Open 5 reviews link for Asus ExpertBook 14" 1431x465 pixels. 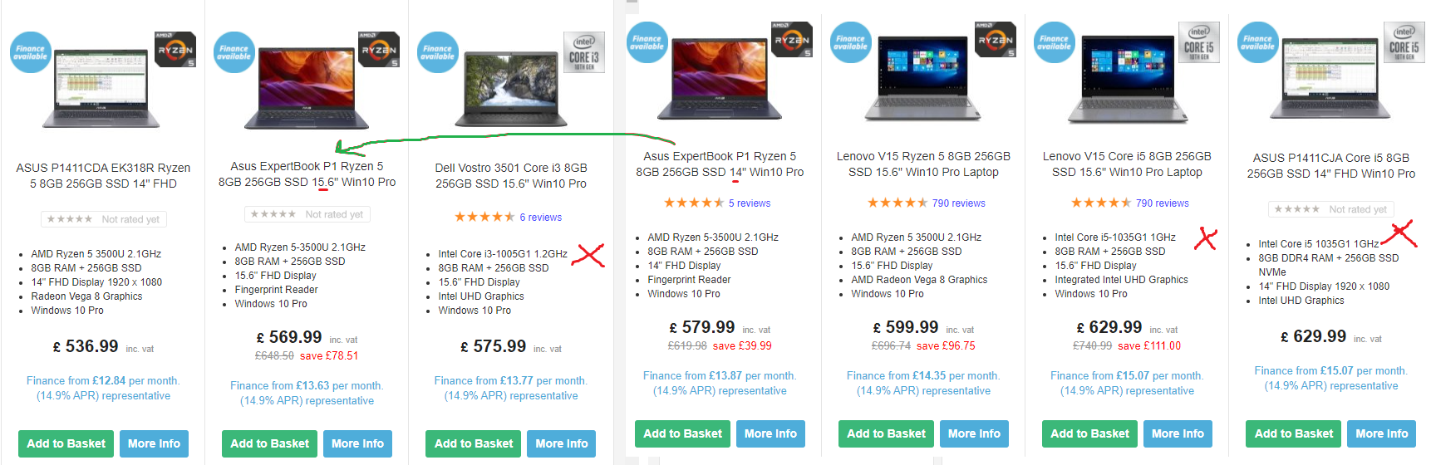point(750,203)
